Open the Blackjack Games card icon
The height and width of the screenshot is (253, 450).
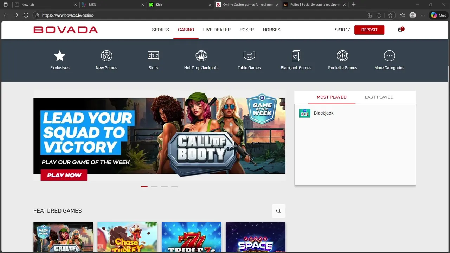pos(296,56)
